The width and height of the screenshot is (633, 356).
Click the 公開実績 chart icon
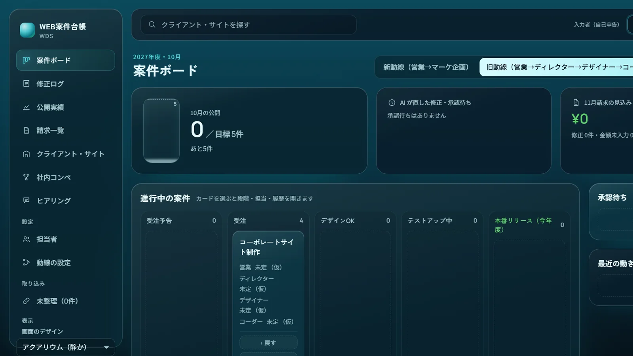(26, 107)
